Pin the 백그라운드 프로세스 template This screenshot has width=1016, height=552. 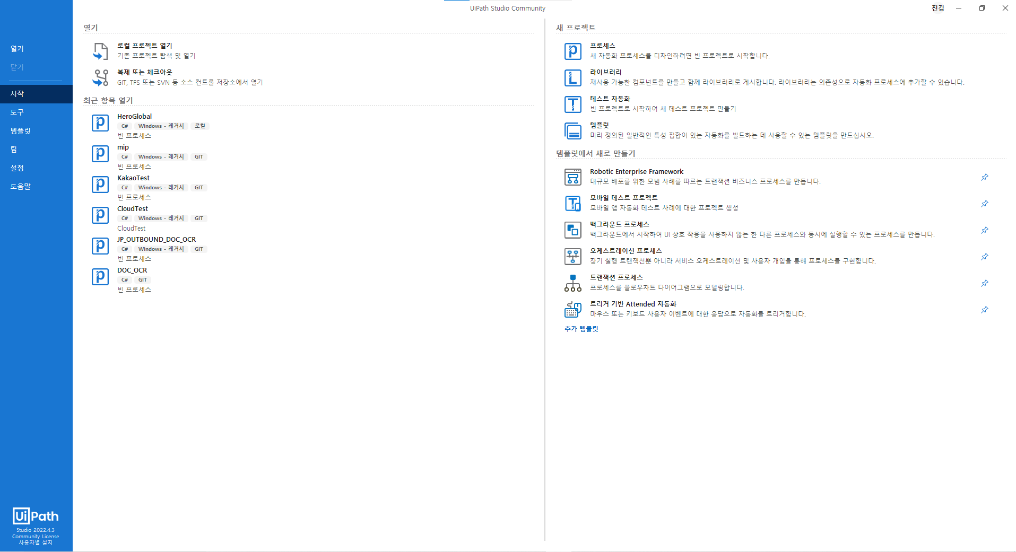point(985,230)
